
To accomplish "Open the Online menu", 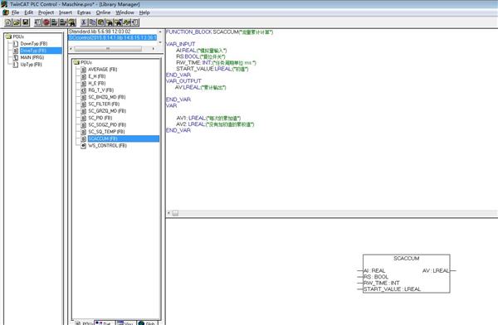I will [103, 12].
